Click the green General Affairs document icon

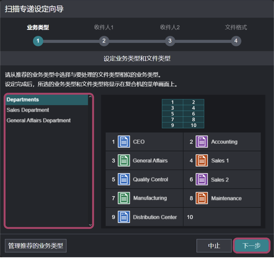(x=124, y=161)
